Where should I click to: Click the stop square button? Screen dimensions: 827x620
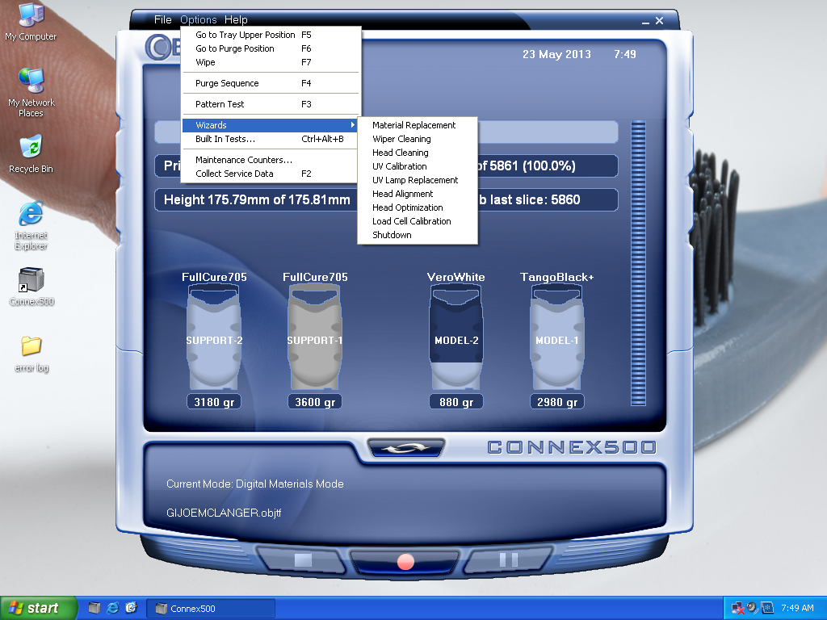(x=303, y=560)
